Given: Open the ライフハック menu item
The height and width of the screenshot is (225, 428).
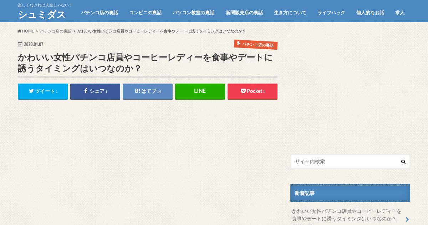Looking at the screenshot, I should click(x=331, y=12).
